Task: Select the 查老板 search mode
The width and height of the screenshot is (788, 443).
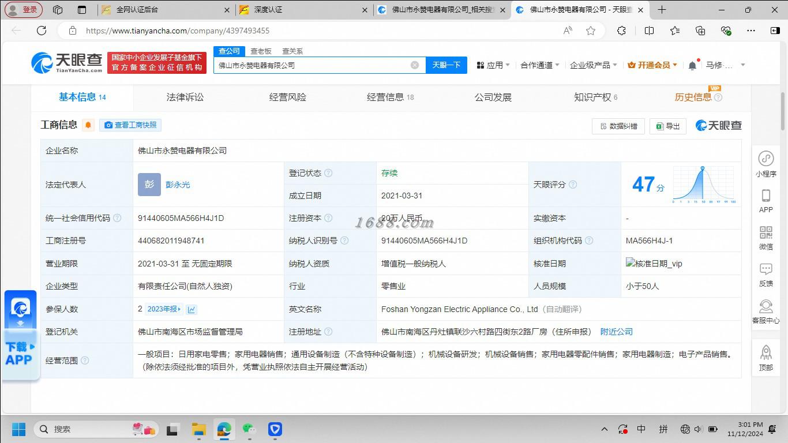Action: pyautogui.click(x=261, y=51)
